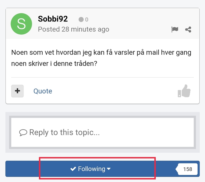205x182 pixels.
Task: Open the 'Posted 28 minutes ago' timestamp link
Action: 73,29
